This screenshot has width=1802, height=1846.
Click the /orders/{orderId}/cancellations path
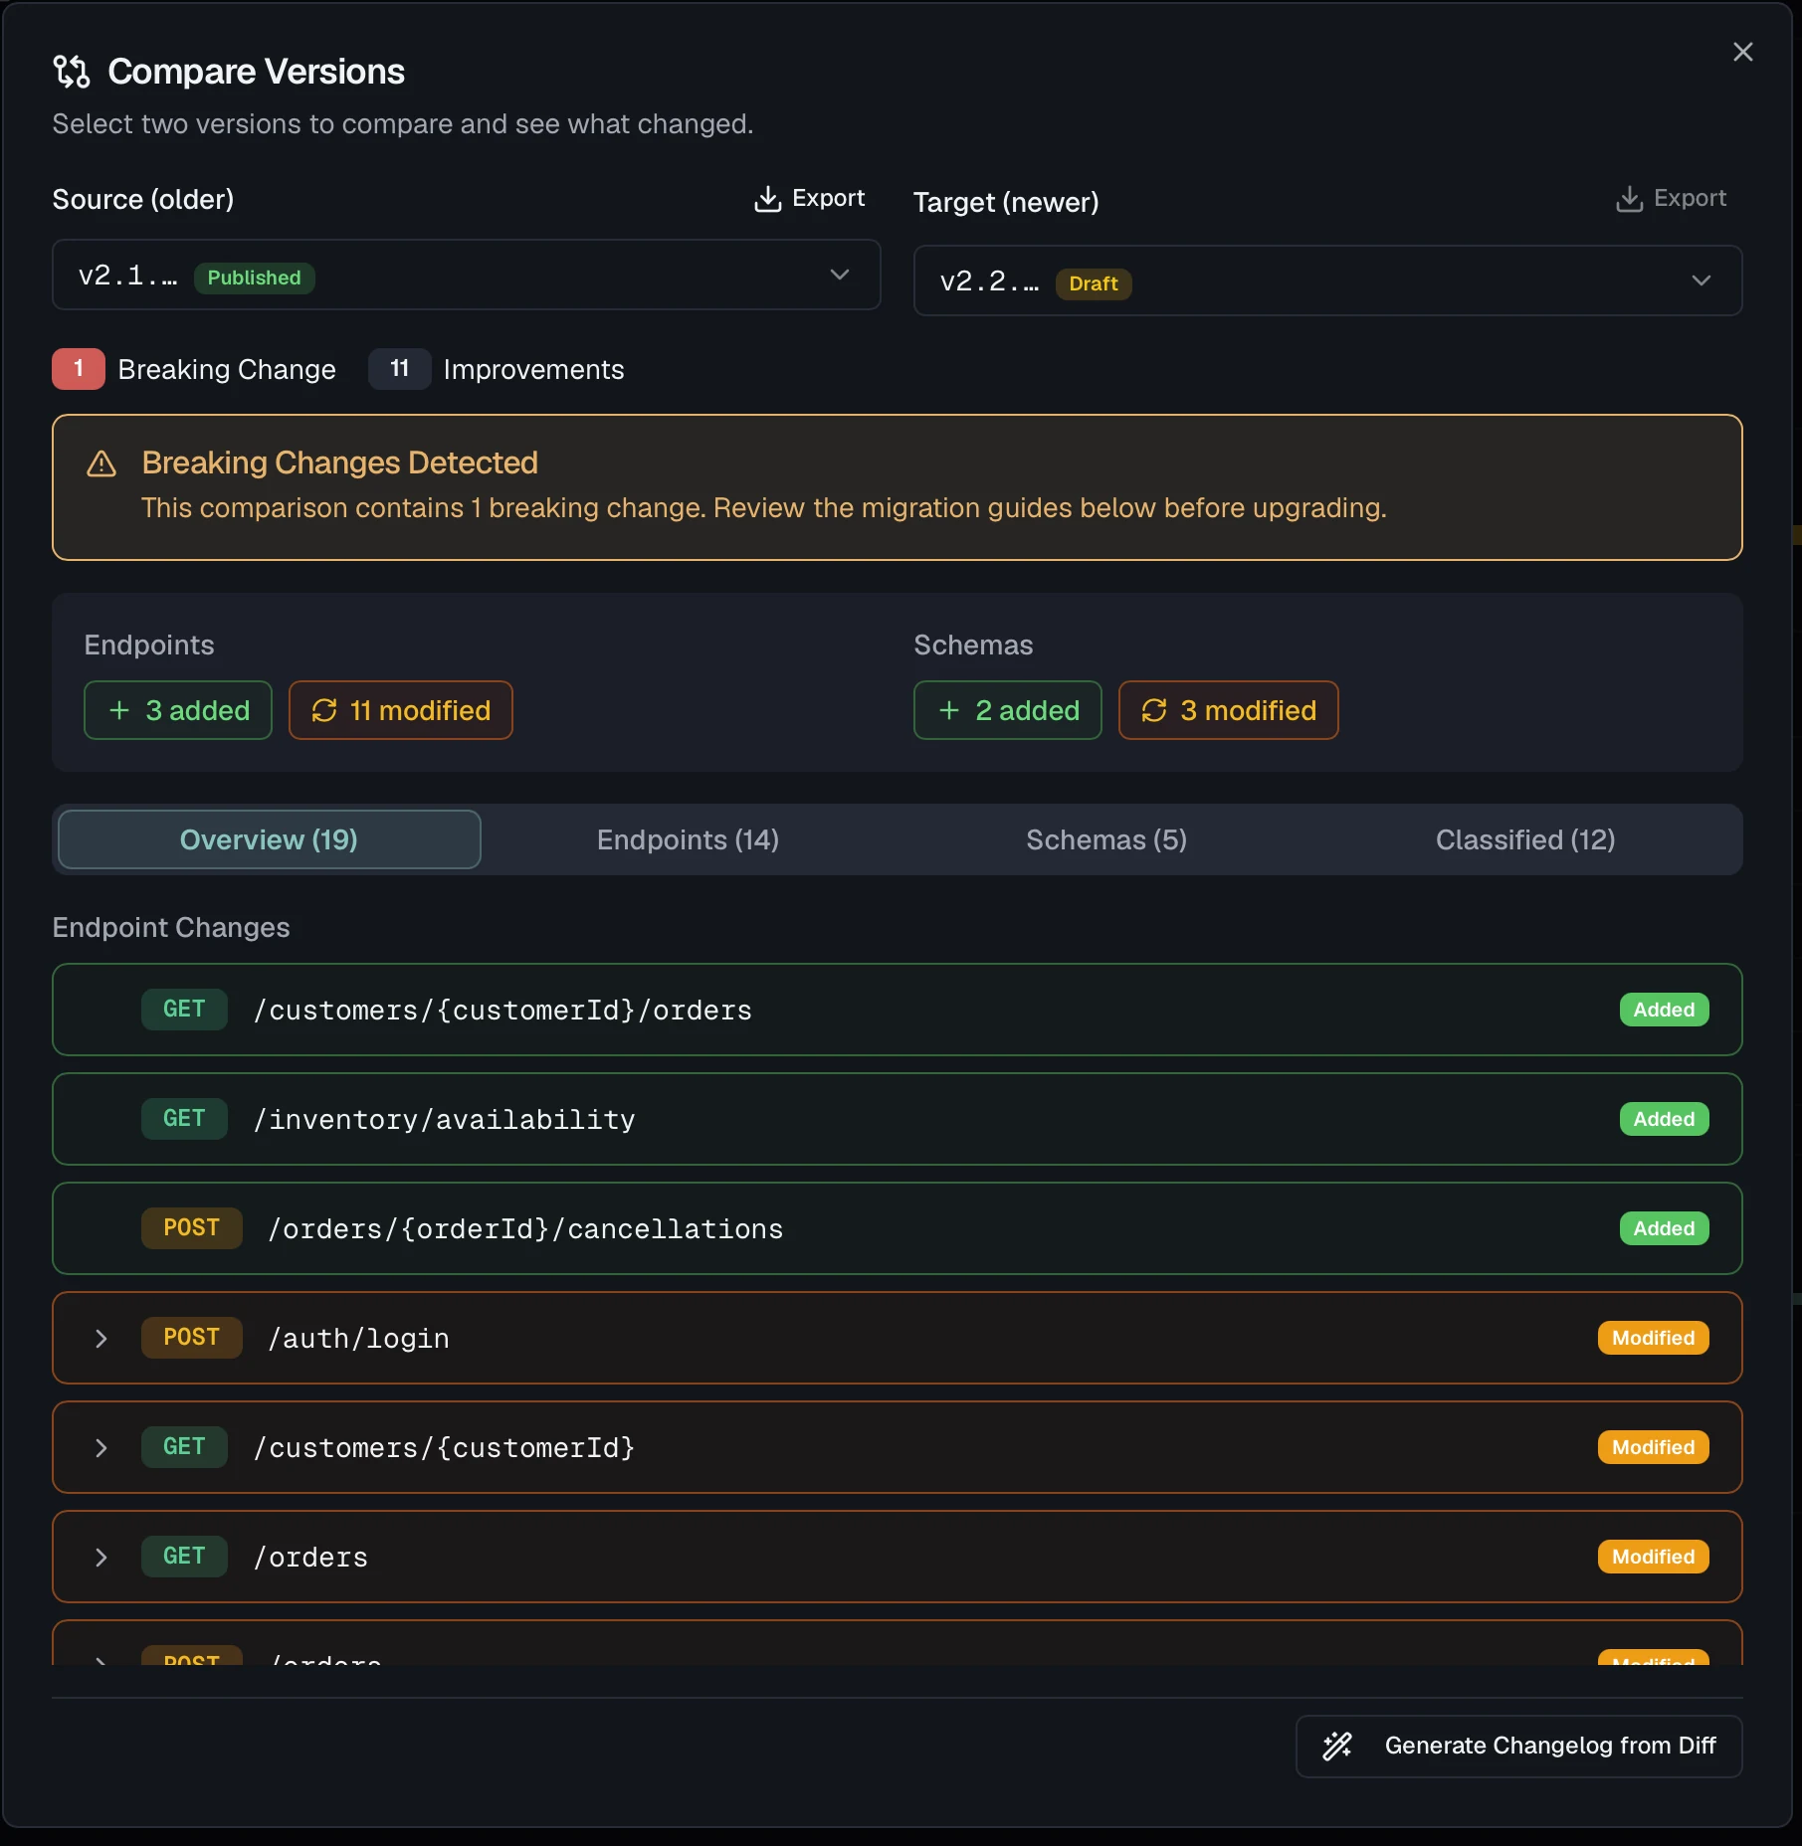tap(525, 1229)
